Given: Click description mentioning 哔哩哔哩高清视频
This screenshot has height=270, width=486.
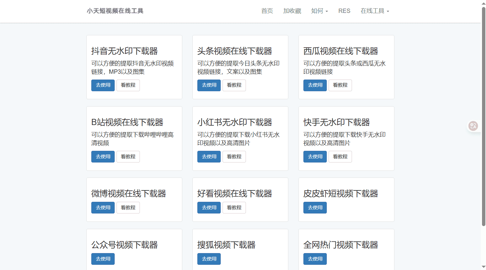Looking at the screenshot, I should 132,139.
